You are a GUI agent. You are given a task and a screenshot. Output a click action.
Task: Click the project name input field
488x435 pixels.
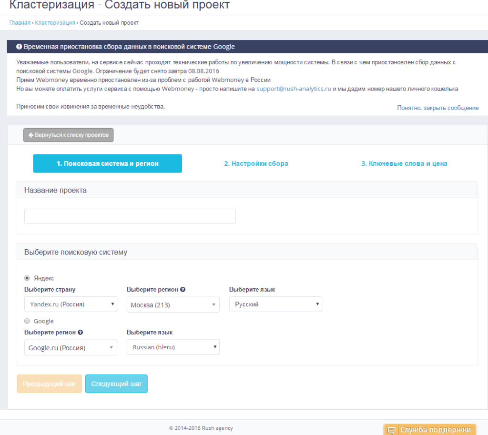130,216
